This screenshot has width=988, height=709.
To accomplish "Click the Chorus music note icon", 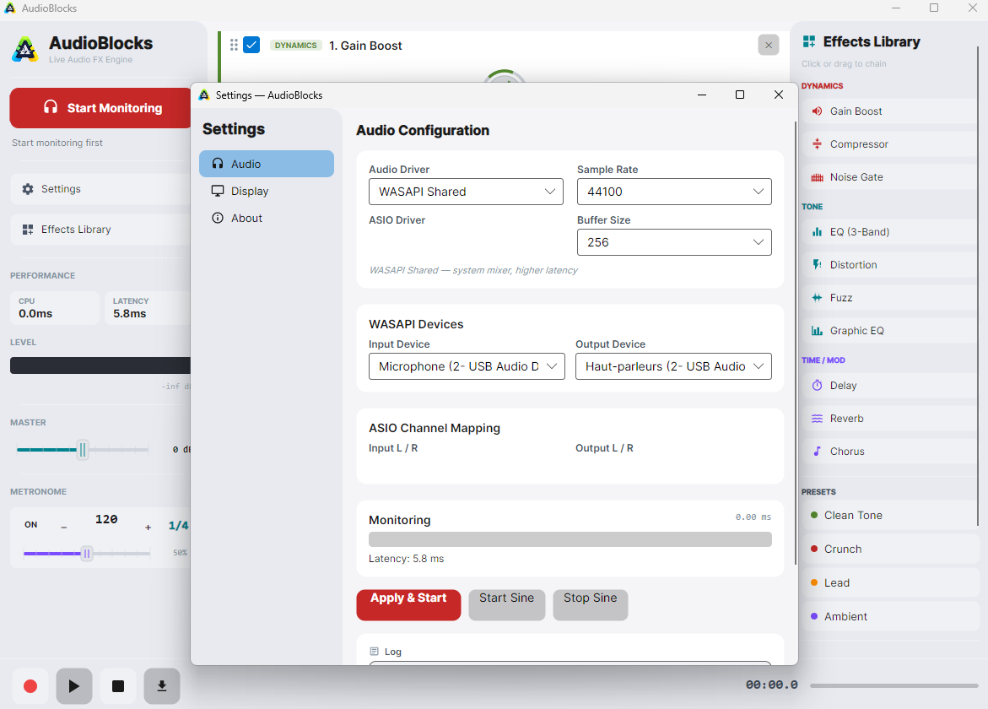I will [817, 452].
